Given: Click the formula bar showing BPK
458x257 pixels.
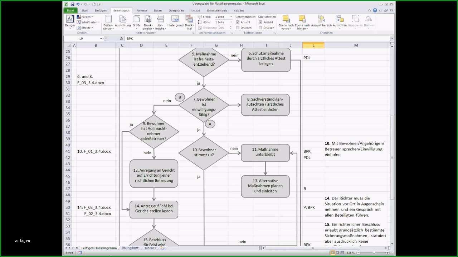Looking at the screenshot, I should 257,39.
